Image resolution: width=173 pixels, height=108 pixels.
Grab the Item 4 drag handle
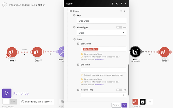[x=121, y=11]
